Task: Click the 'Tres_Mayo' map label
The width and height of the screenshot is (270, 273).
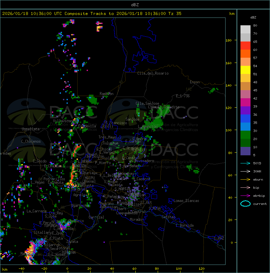Action: click(x=107, y=137)
